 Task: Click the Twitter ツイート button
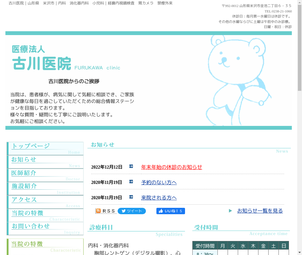[x=132, y=211]
